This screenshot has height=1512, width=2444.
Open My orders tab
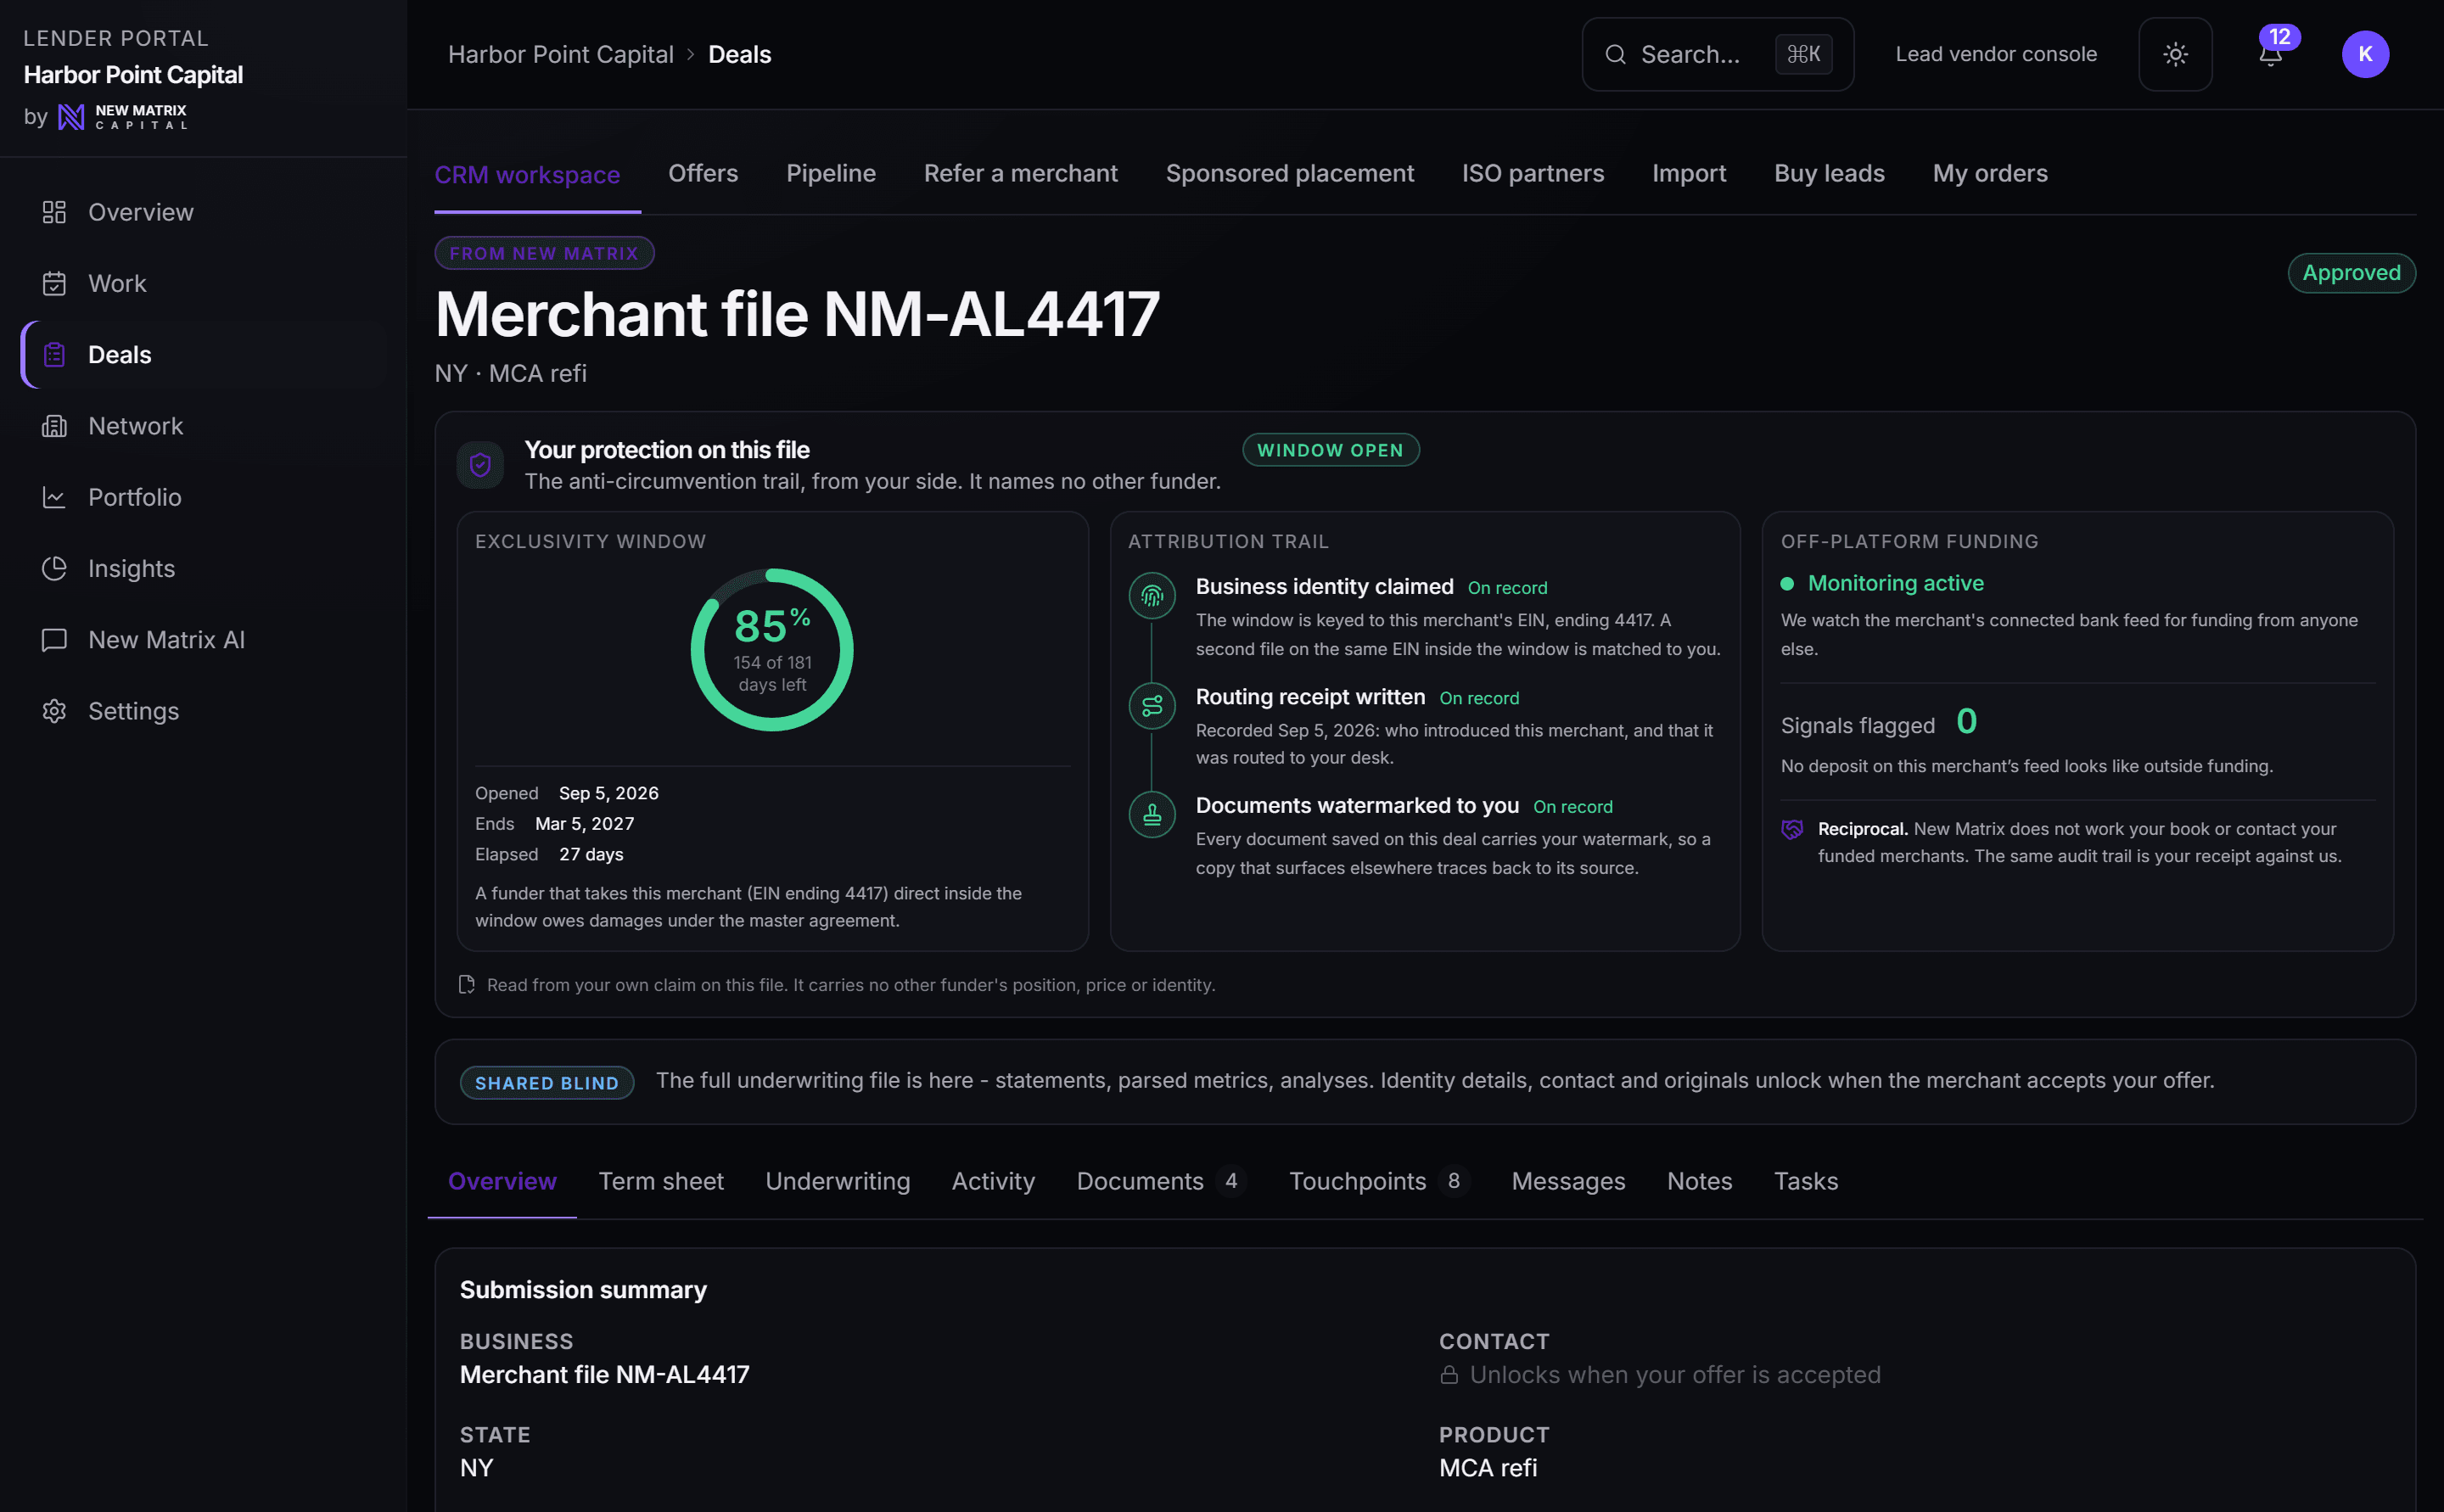coord(1990,173)
